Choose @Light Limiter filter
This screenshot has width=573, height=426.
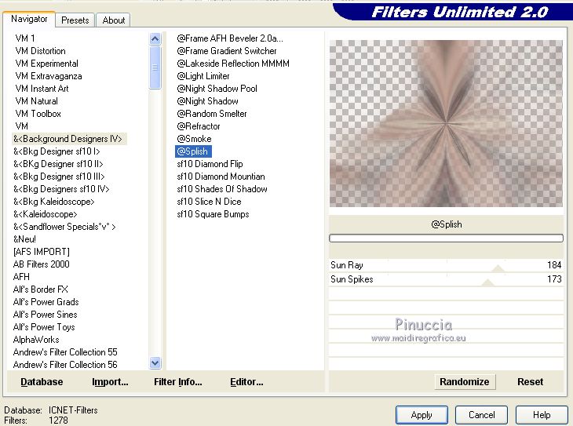point(203,76)
